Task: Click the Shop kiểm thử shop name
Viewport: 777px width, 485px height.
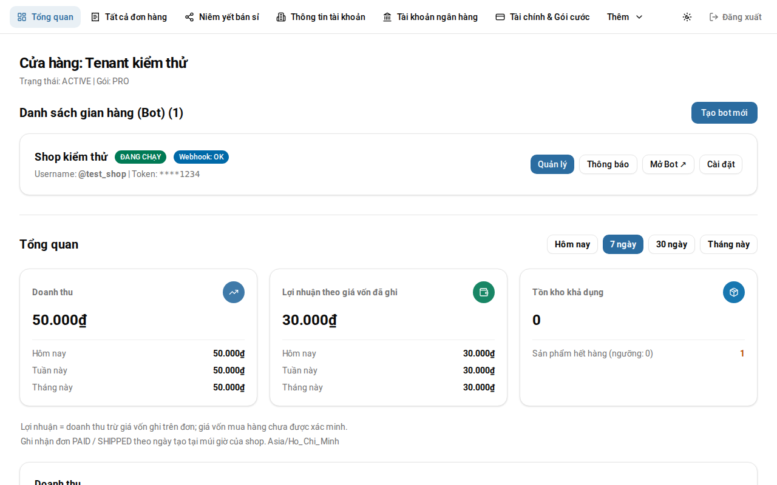Action: (71, 157)
